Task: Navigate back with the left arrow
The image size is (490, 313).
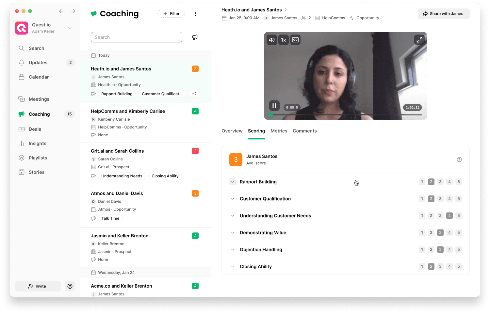Action: 61,11
